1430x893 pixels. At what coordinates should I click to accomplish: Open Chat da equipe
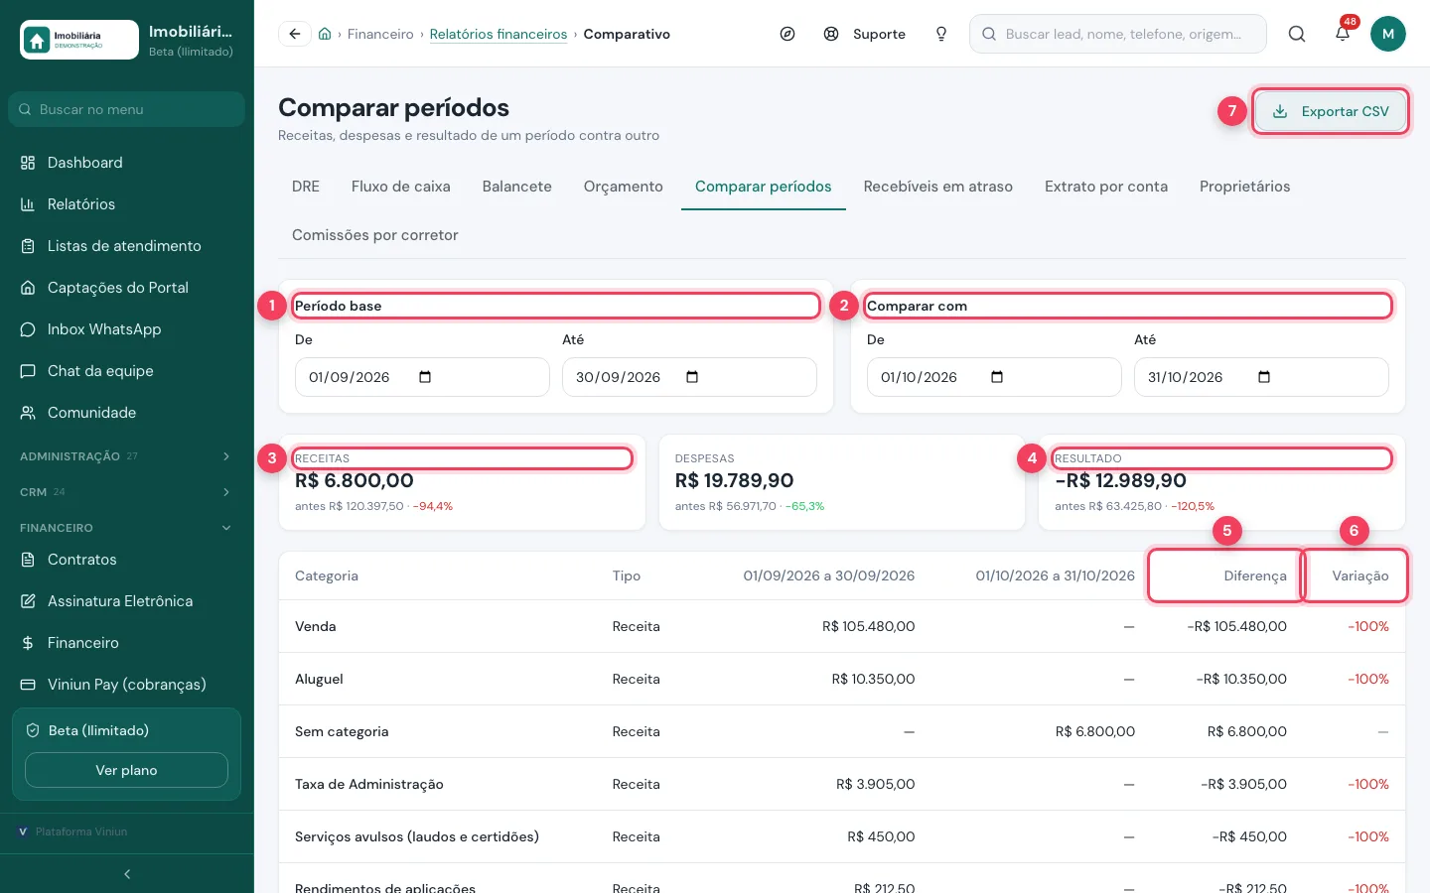tap(126, 371)
